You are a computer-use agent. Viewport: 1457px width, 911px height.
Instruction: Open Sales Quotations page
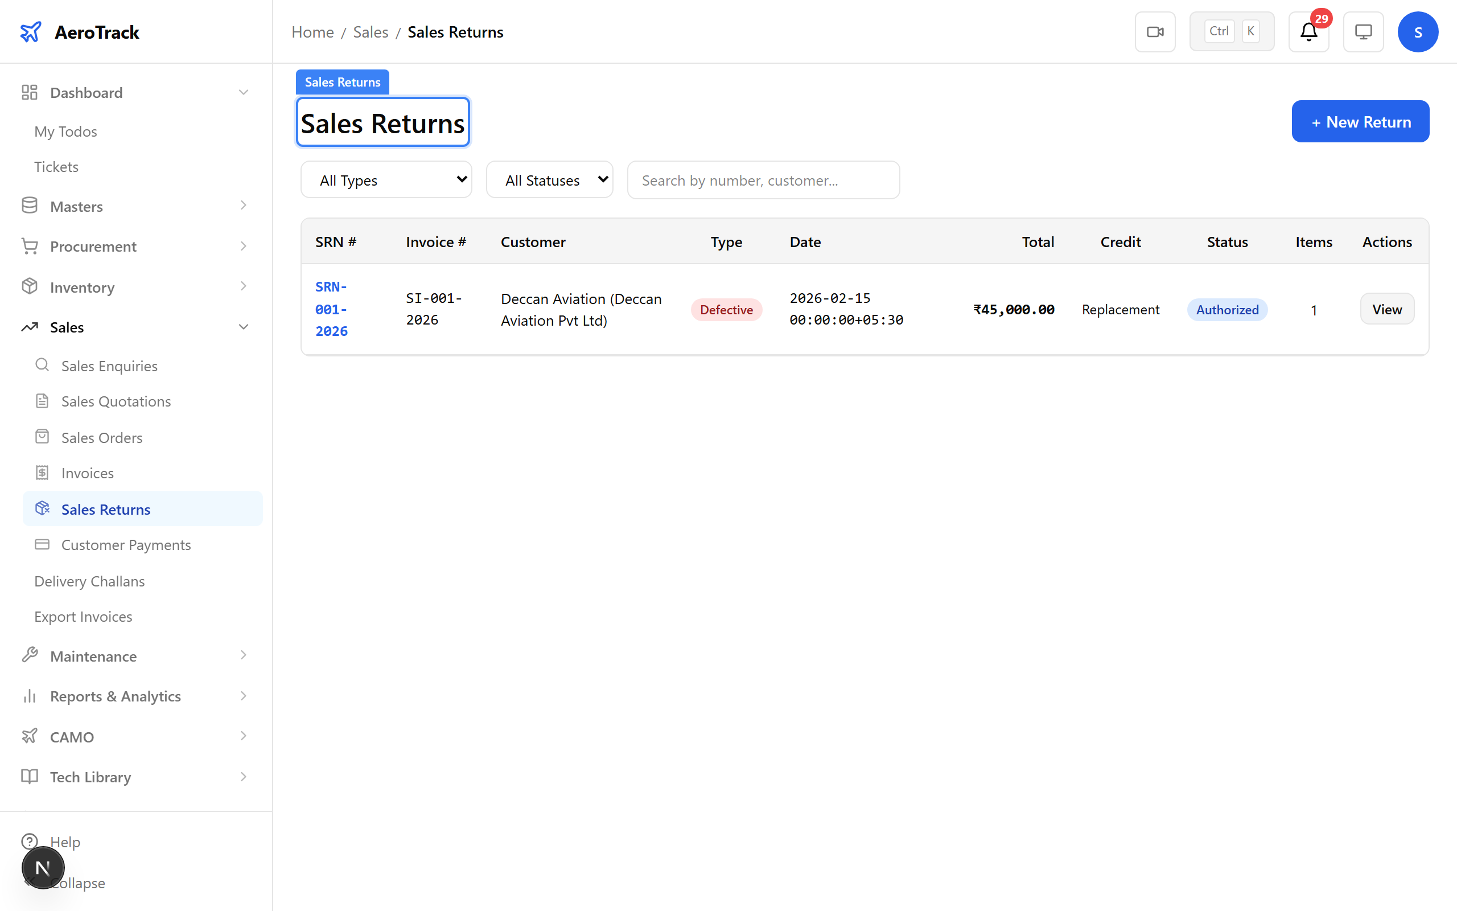[x=116, y=401]
